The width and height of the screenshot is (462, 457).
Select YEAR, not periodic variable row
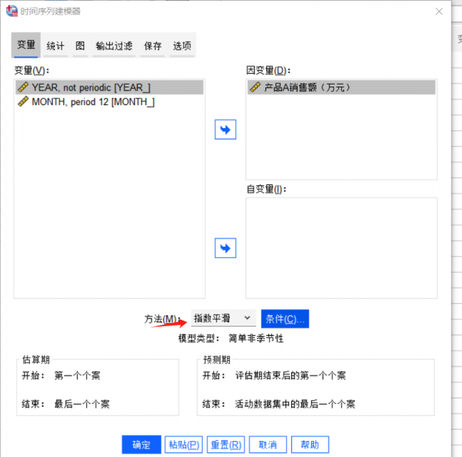(109, 87)
